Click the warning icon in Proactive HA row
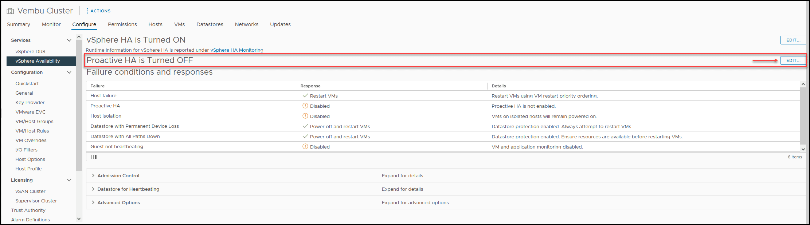Viewport: 810px width, 225px height. 305,106
